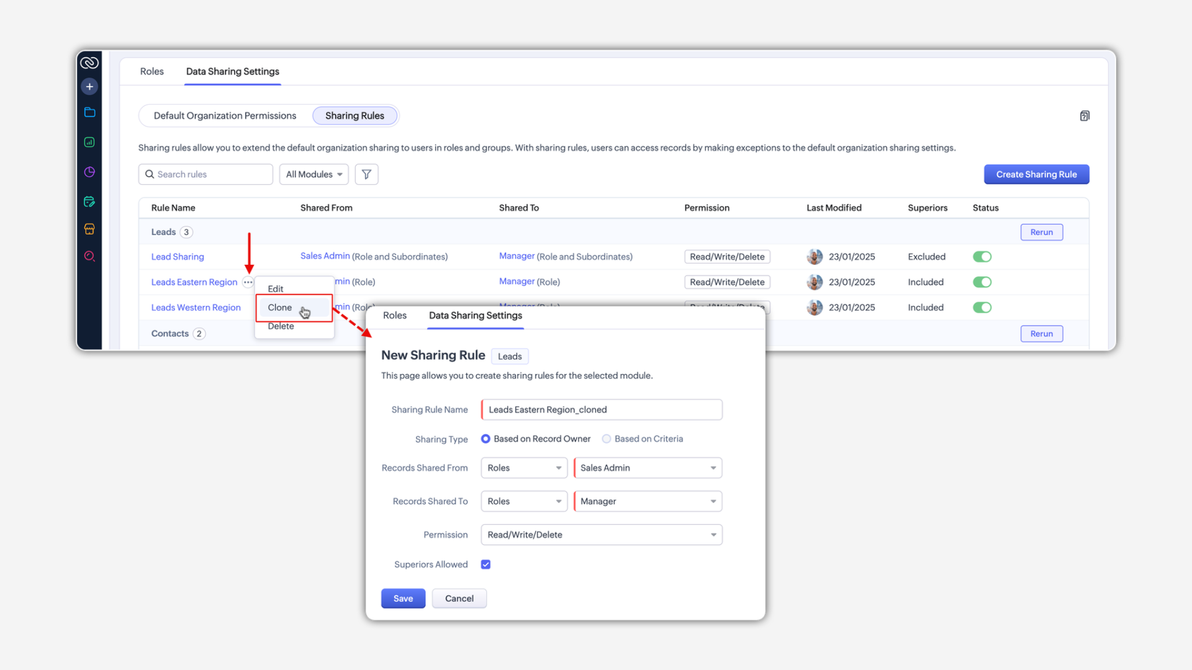Open the green bar chart reports icon
The width and height of the screenshot is (1192, 670).
89,142
